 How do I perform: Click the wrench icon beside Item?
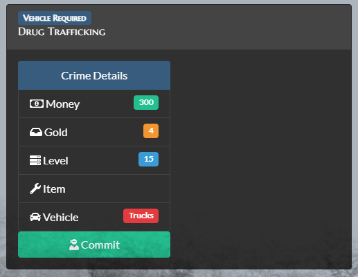pyautogui.click(x=35, y=189)
